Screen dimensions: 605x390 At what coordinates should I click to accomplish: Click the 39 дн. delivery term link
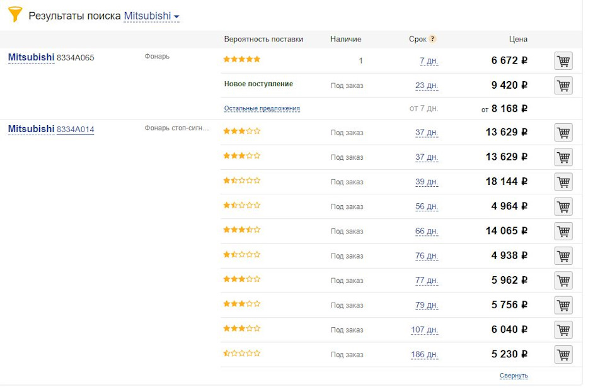427,182
